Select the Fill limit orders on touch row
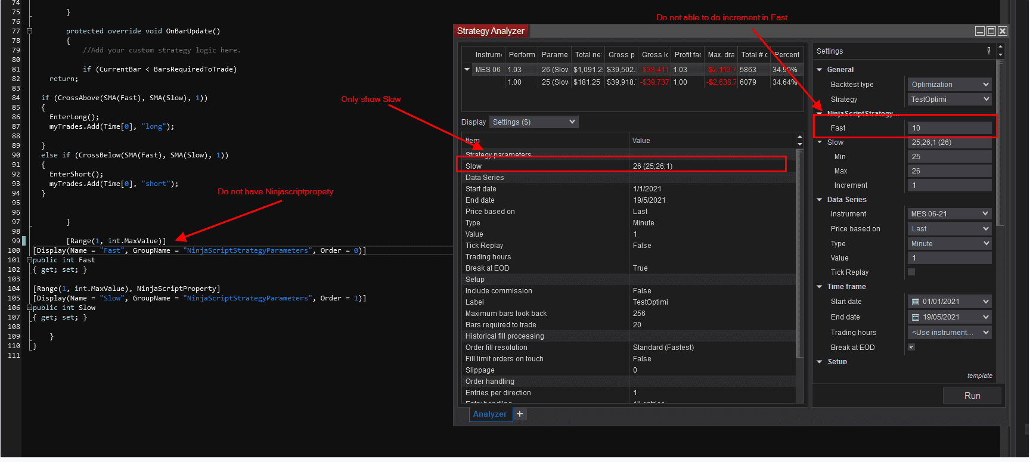 [x=628, y=359]
